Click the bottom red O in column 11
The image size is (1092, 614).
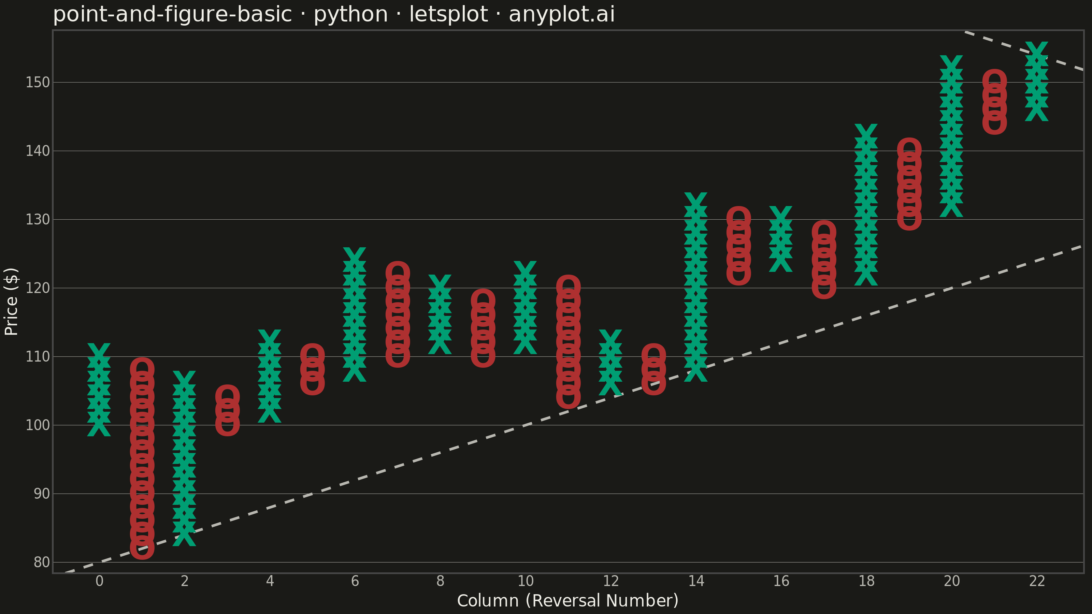point(568,397)
